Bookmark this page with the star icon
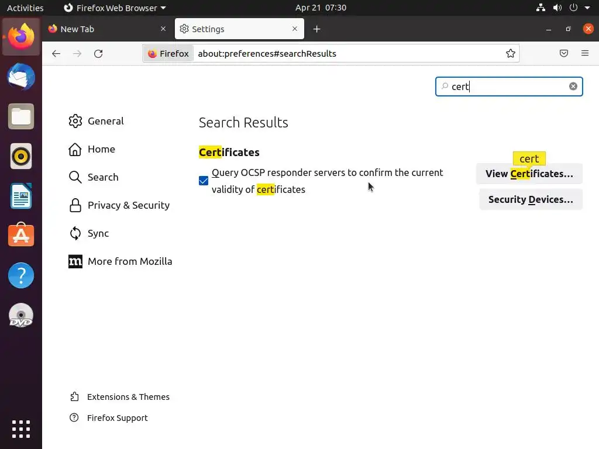This screenshot has width=599, height=449. (x=511, y=54)
